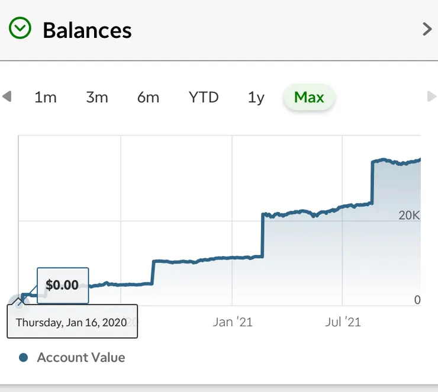This screenshot has width=438, height=392.
Task: Click the Account Value legend dot
Action: pos(24,358)
